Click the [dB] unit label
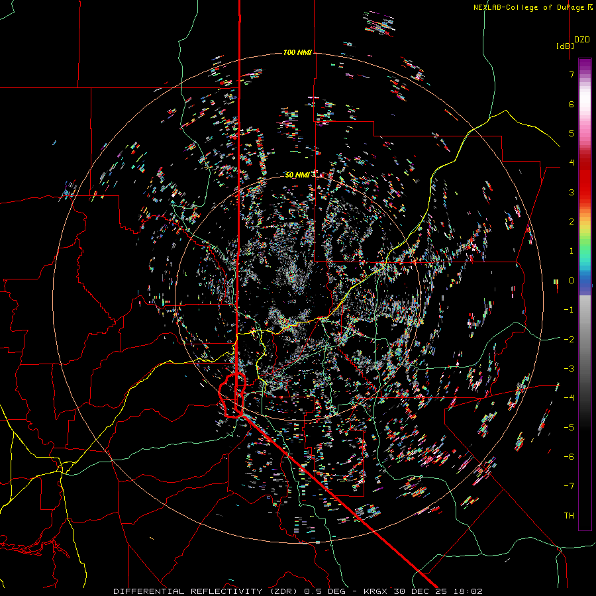The height and width of the screenshot is (596, 596). [x=566, y=46]
